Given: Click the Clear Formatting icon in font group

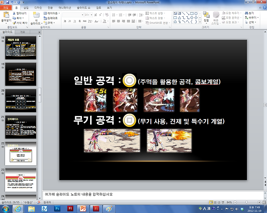Looking at the screenshot, I should (107, 15).
